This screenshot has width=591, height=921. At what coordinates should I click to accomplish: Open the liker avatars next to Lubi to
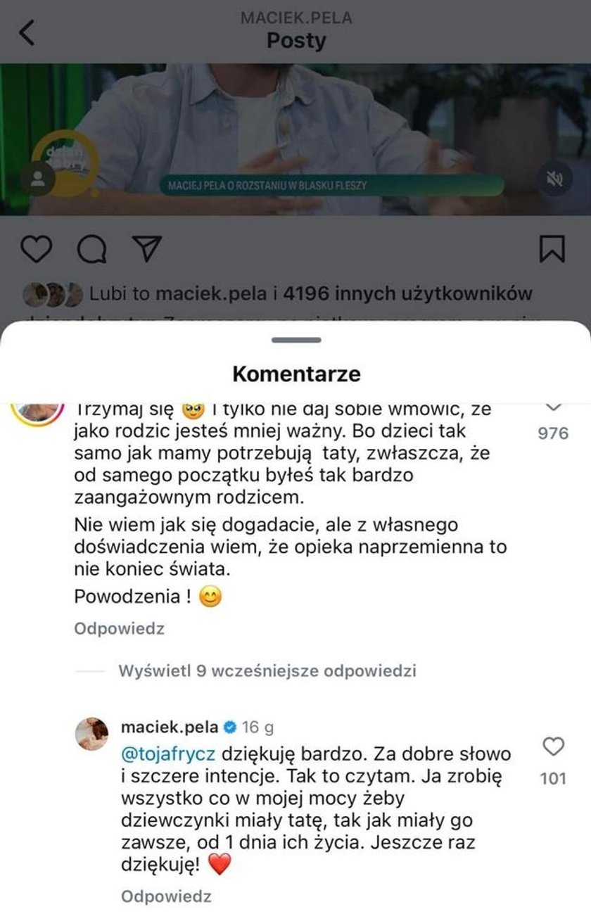coord(53,294)
